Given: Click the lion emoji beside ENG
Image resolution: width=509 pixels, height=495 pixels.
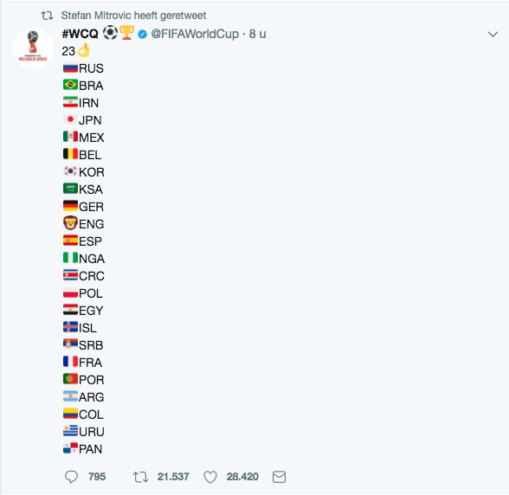Looking at the screenshot, I should [70, 223].
